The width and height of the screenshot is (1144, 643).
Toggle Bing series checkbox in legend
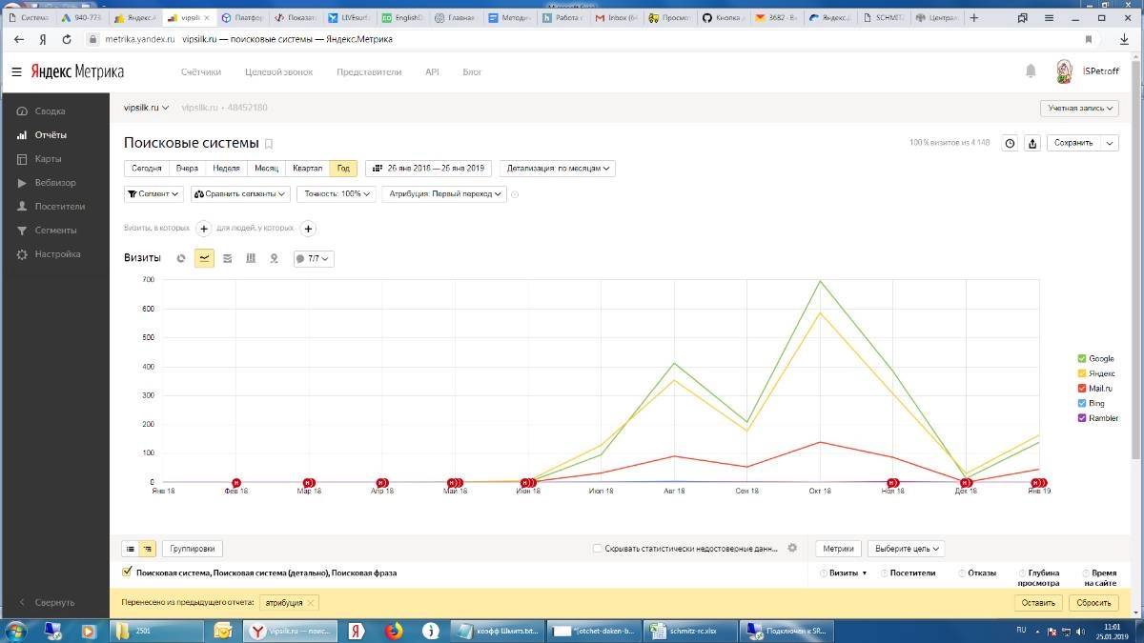pyautogui.click(x=1081, y=404)
